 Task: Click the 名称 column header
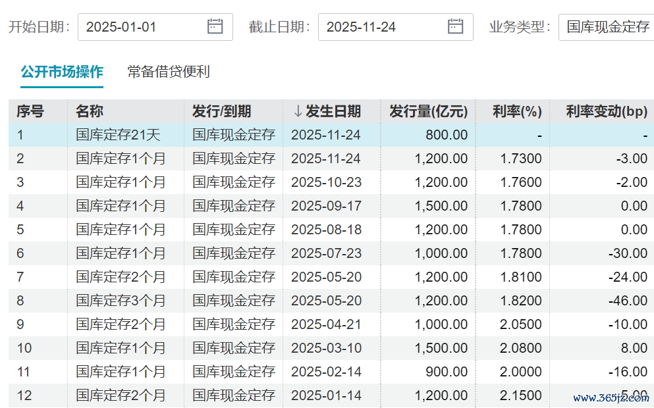tap(90, 111)
